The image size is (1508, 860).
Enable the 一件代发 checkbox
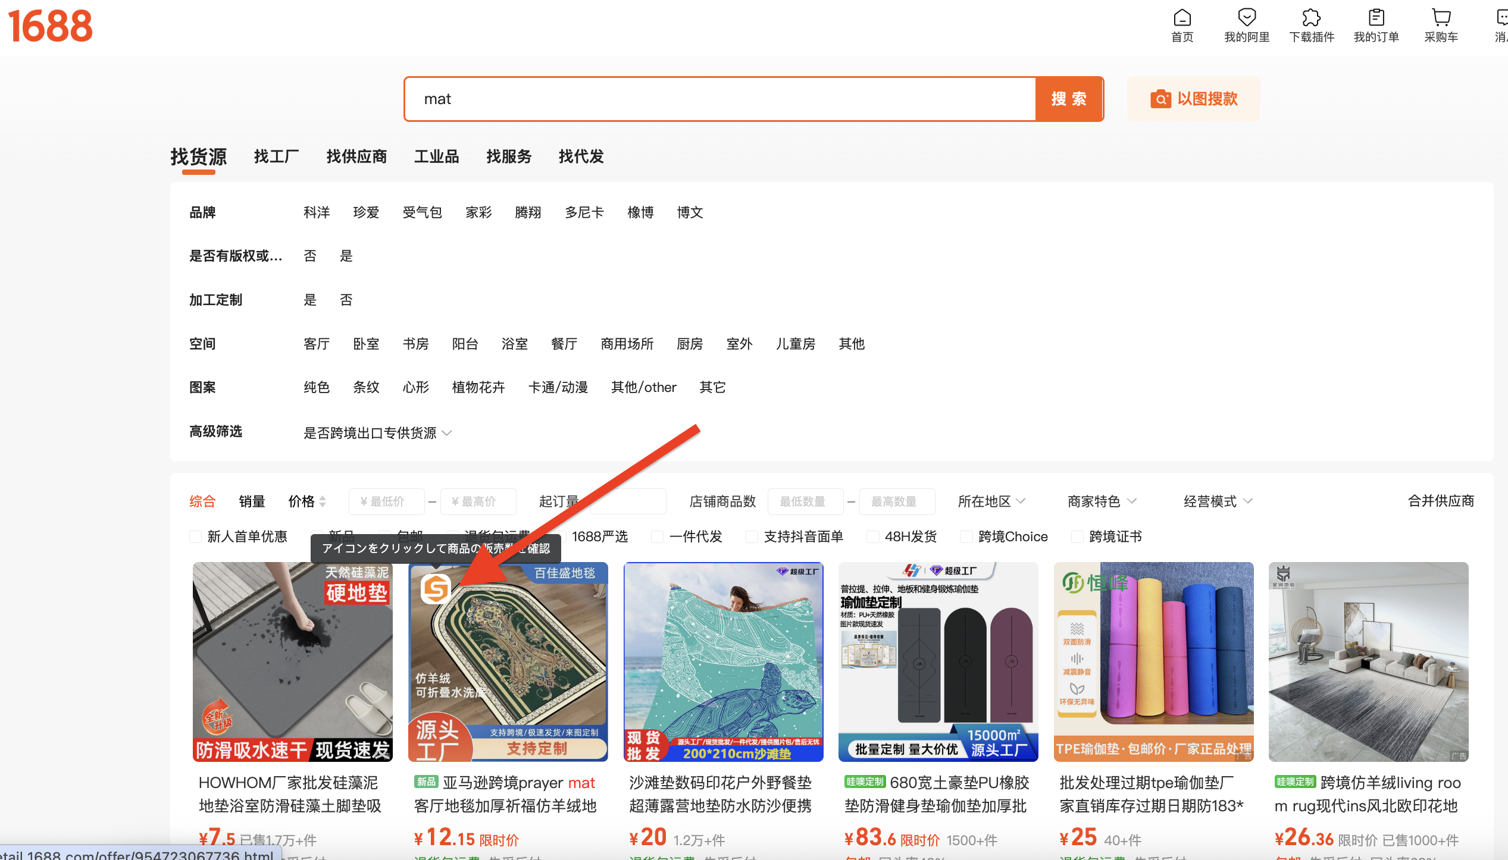tap(657, 536)
